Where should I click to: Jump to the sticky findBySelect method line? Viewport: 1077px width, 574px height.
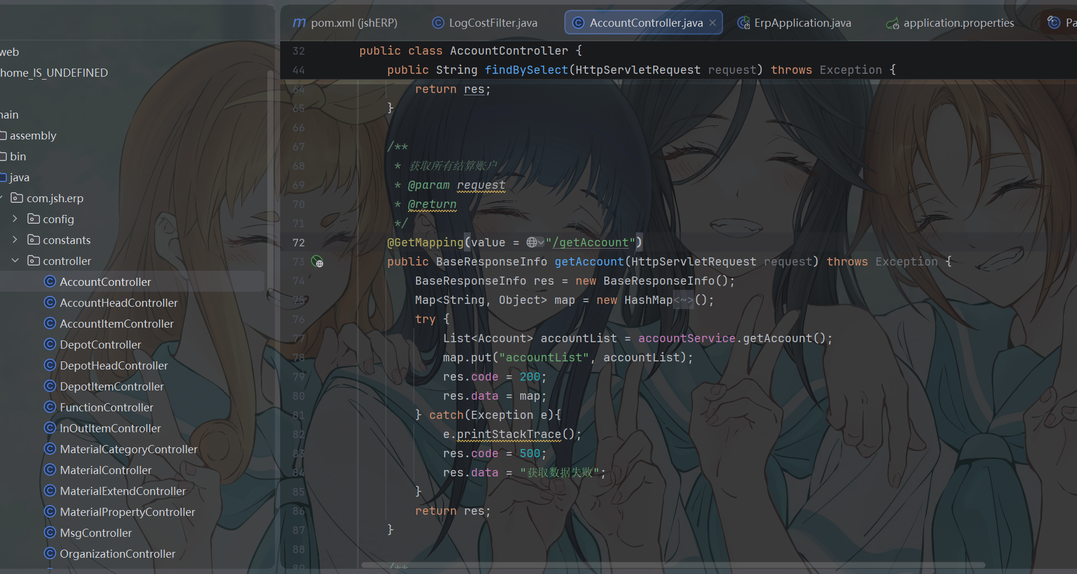pos(678,70)
